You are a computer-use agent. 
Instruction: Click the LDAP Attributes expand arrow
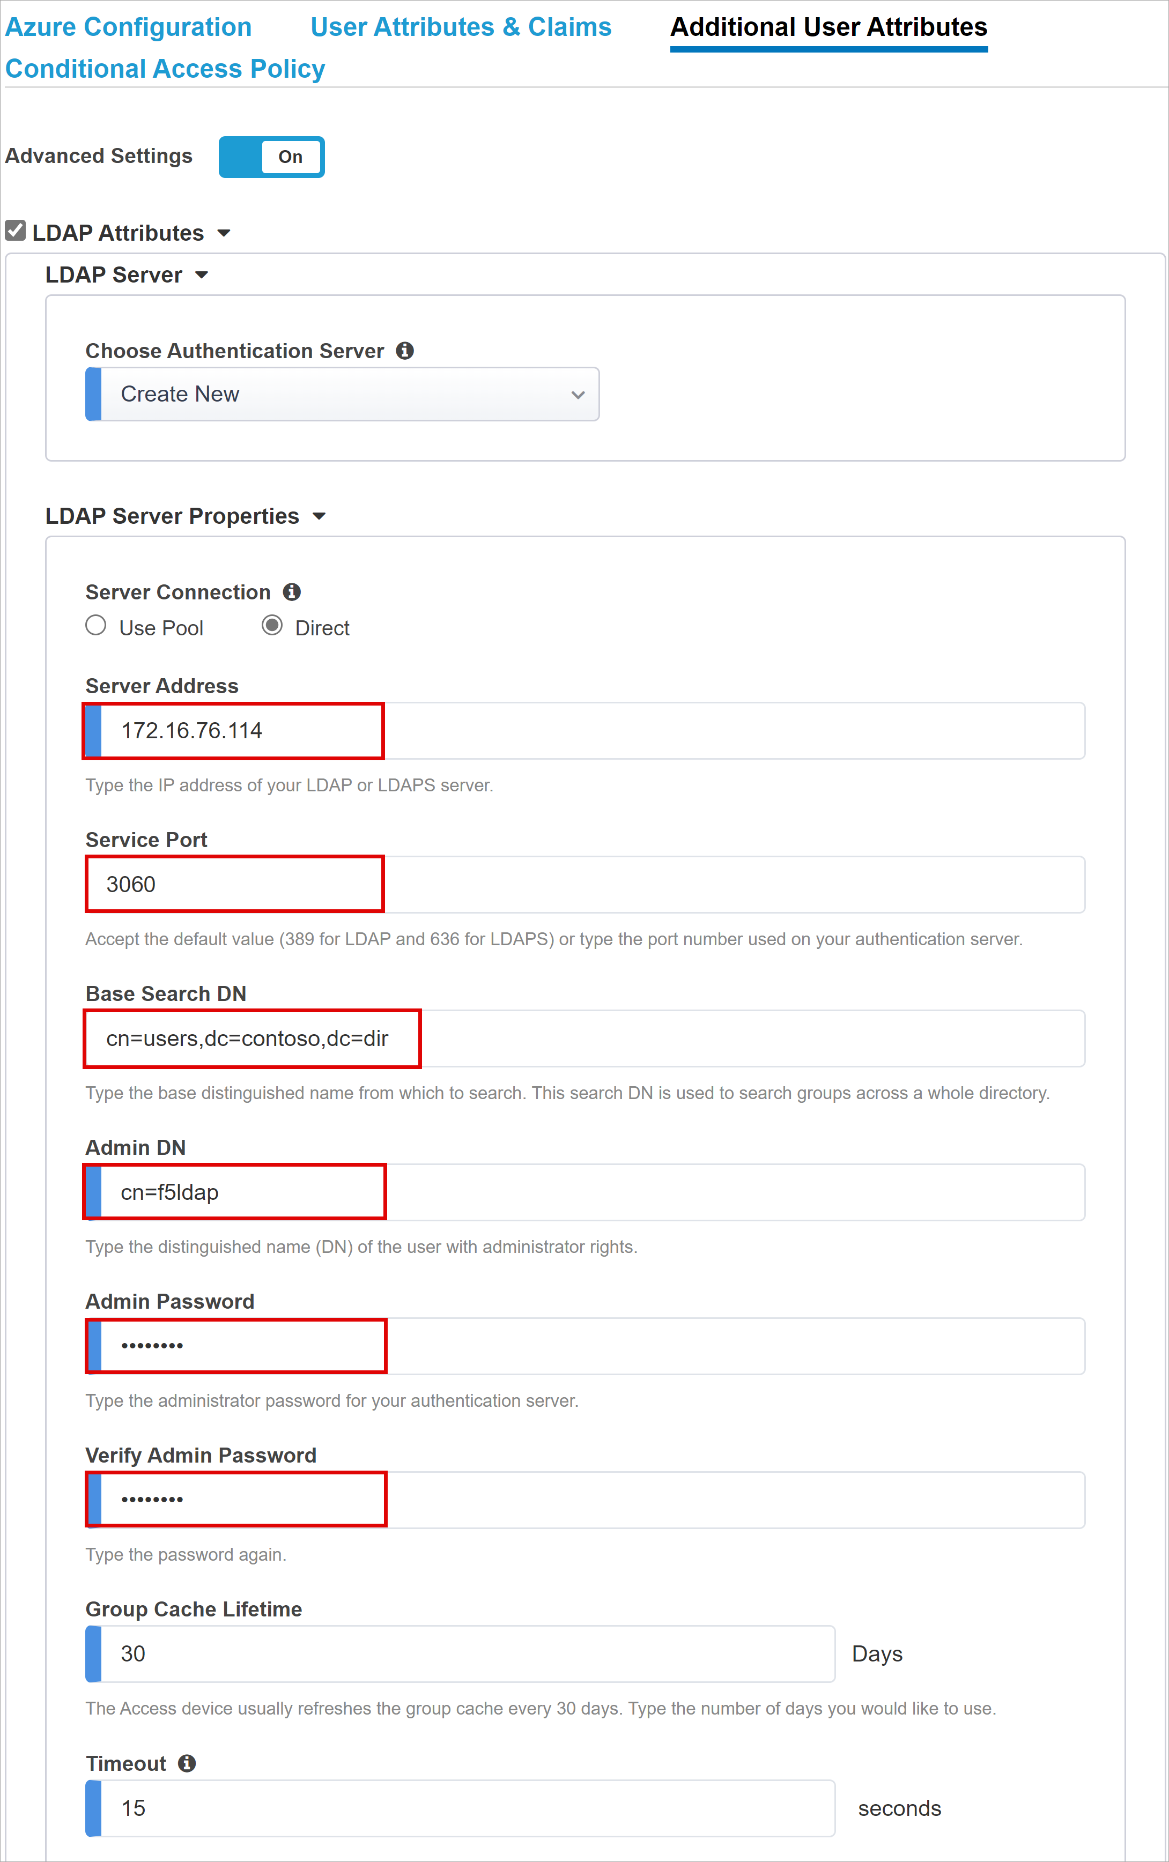point(256,232)
